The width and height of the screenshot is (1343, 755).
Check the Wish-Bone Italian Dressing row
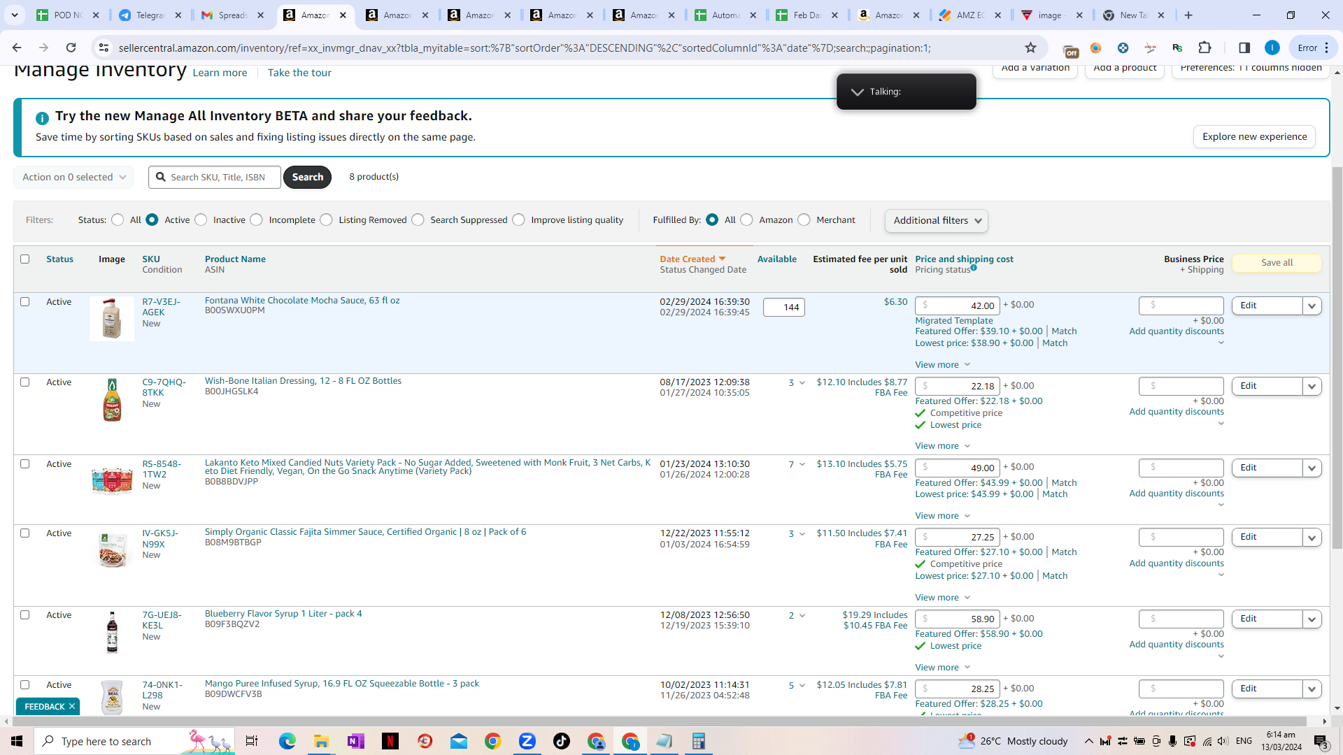pyautogui.click(x=25, y=382)
